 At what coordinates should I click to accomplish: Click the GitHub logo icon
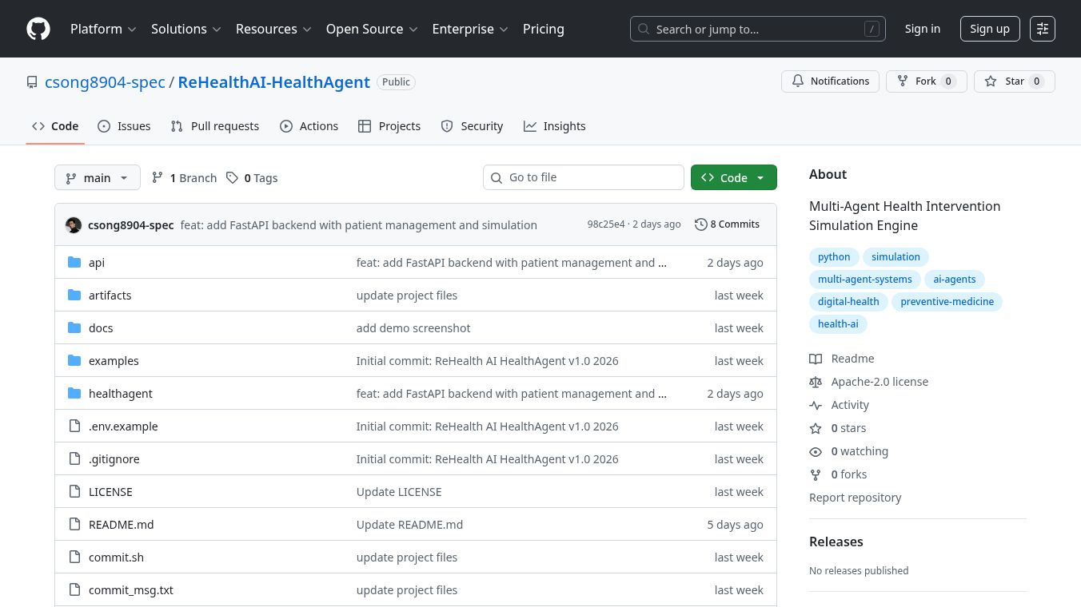pyautogui.click(x=38, y=29)
